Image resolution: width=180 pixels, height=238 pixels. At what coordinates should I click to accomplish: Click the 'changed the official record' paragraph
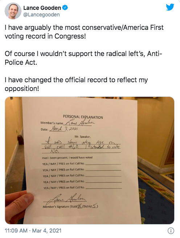click(x=76, y=84)
